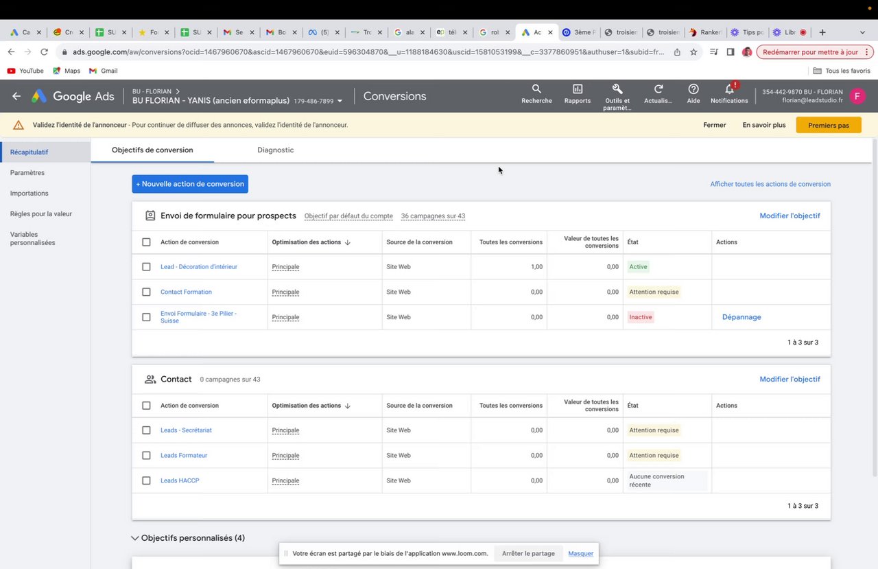This screenshot has height=569, width=878.
Task: Click Arrêter le partage button
Action: point(528,554)
